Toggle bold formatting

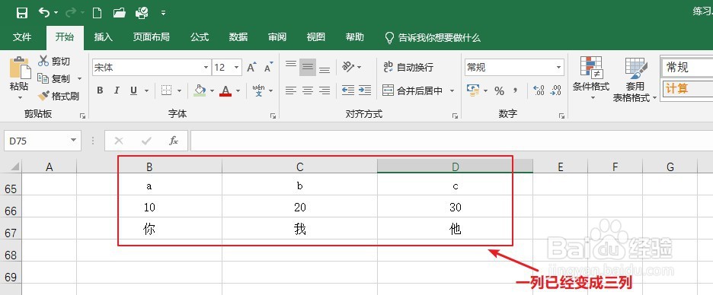[100, 90]
